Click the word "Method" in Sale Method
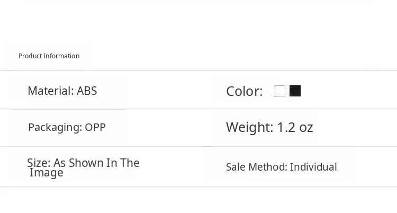This screenshot has width=397, height=213. (269, 167)
